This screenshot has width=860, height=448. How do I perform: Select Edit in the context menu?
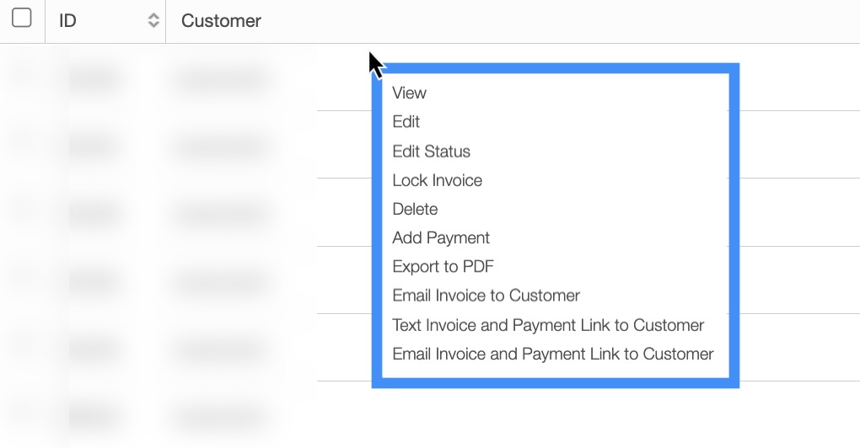coord(406,122)
